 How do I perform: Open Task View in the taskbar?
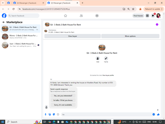(45, 122)
